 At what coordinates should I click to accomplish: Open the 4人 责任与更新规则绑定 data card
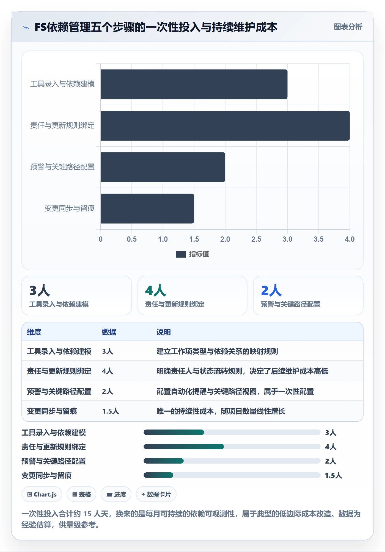tap(193, 295)
